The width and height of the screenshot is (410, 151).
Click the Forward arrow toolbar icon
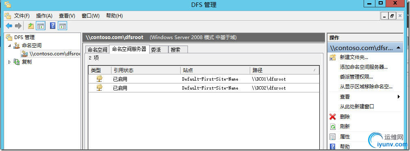pyautogui.click(x=18, y=26)
